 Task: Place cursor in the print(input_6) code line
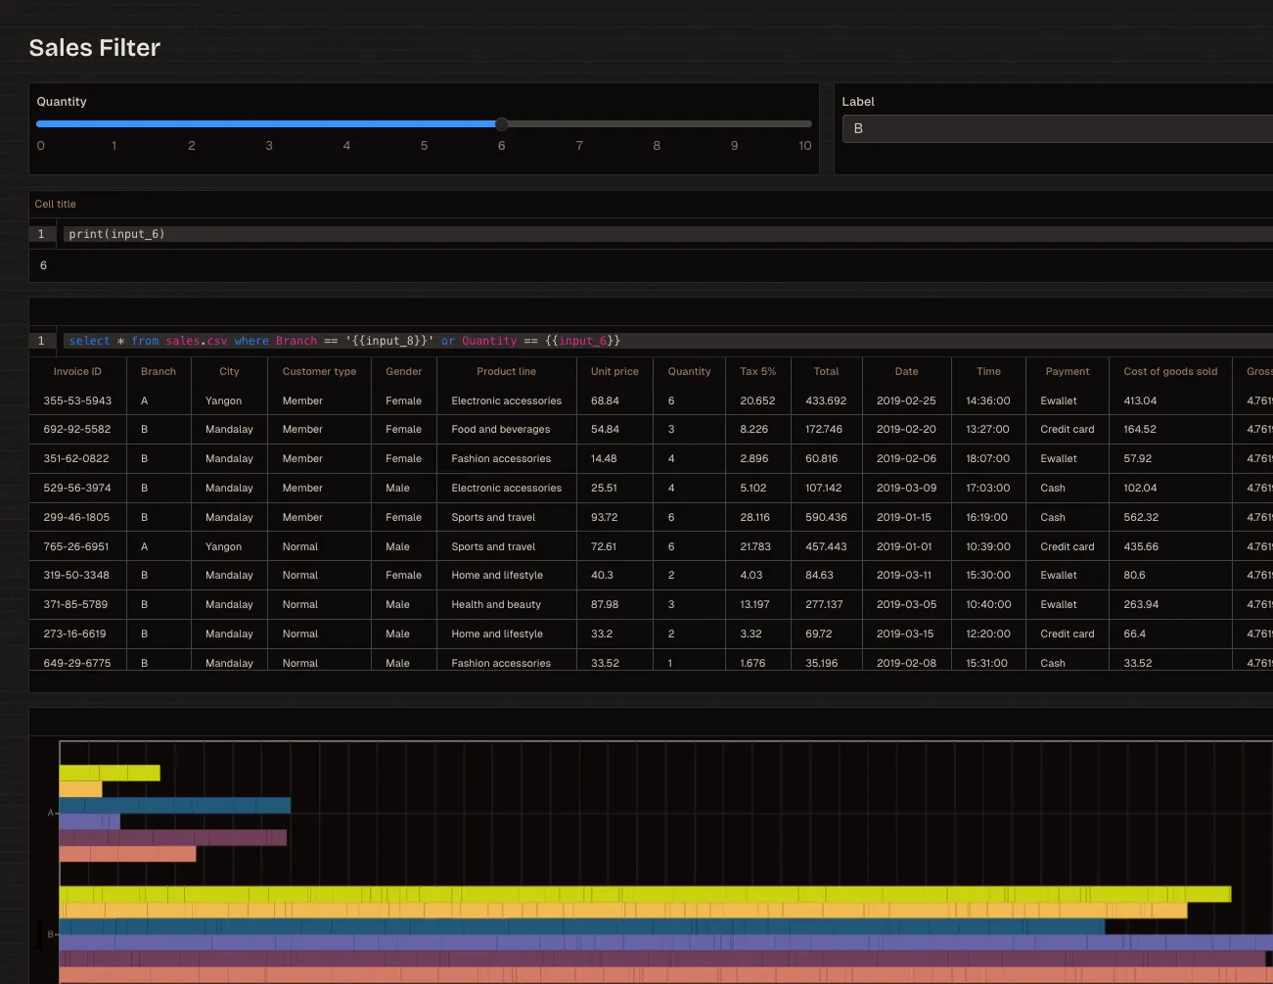(x=116, y=234)
